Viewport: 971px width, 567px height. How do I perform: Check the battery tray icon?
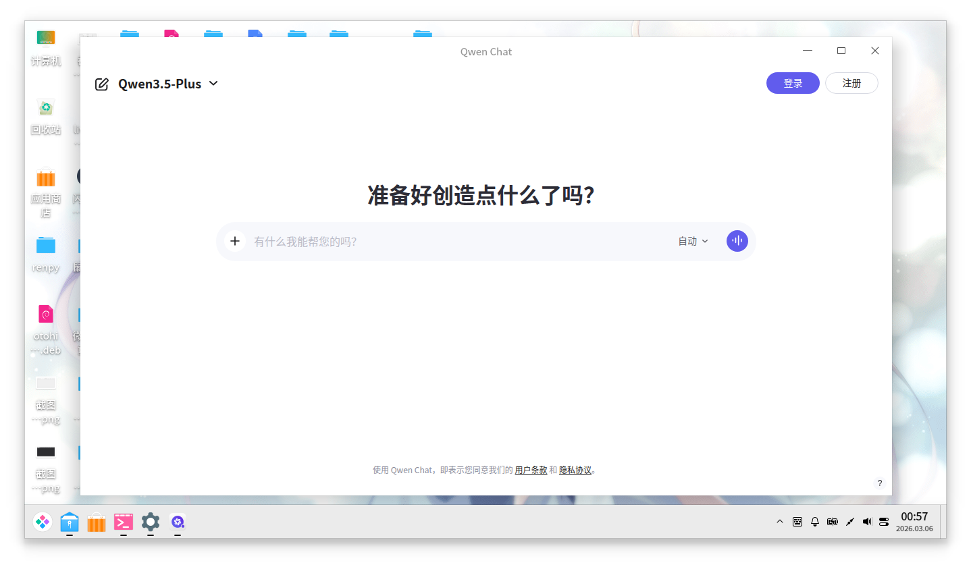(833, 522)
